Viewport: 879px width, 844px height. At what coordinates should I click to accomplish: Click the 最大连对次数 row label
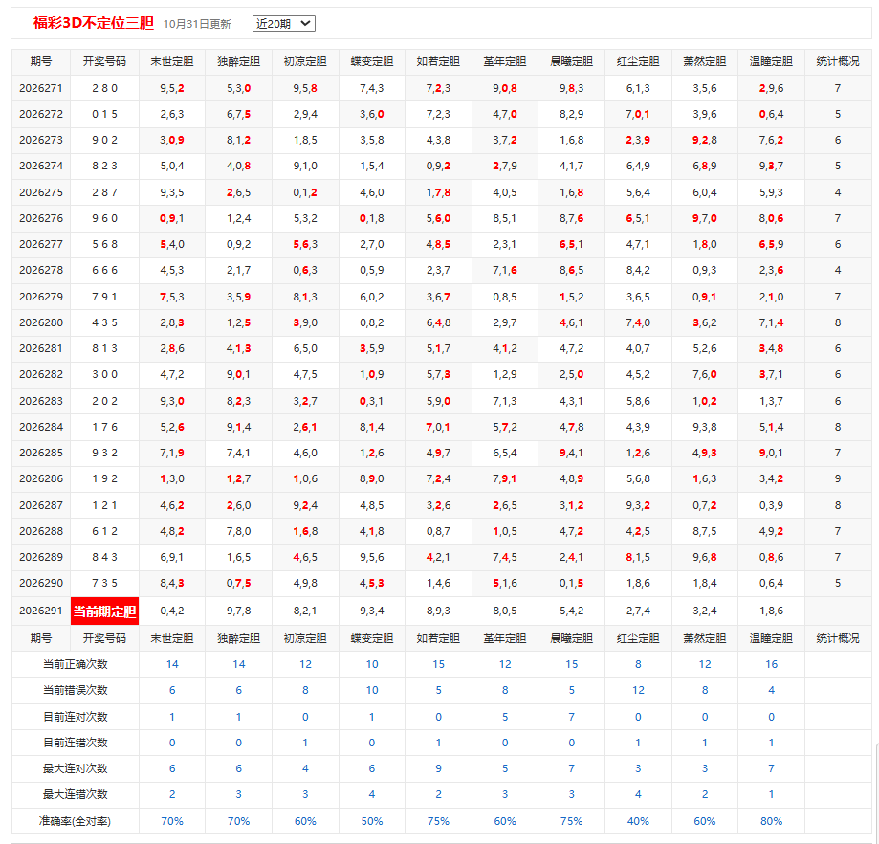click(x=76, y=768)
